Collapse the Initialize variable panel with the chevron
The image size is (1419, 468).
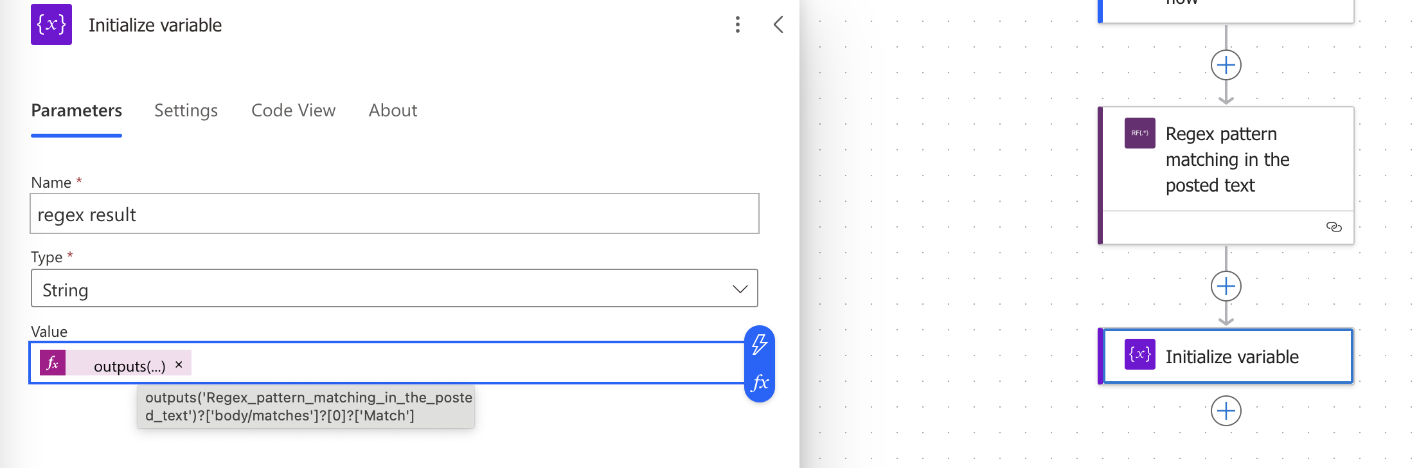pyautogui.click(x=778, y=25)
